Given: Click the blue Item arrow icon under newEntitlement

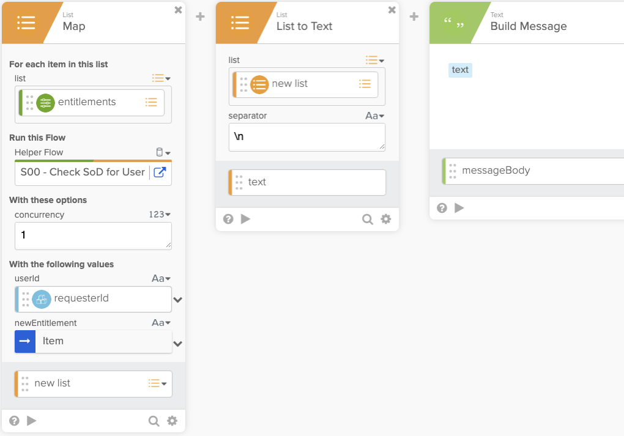Looking at the screenshot, I should pyautogui.click(x=25, y=341).
